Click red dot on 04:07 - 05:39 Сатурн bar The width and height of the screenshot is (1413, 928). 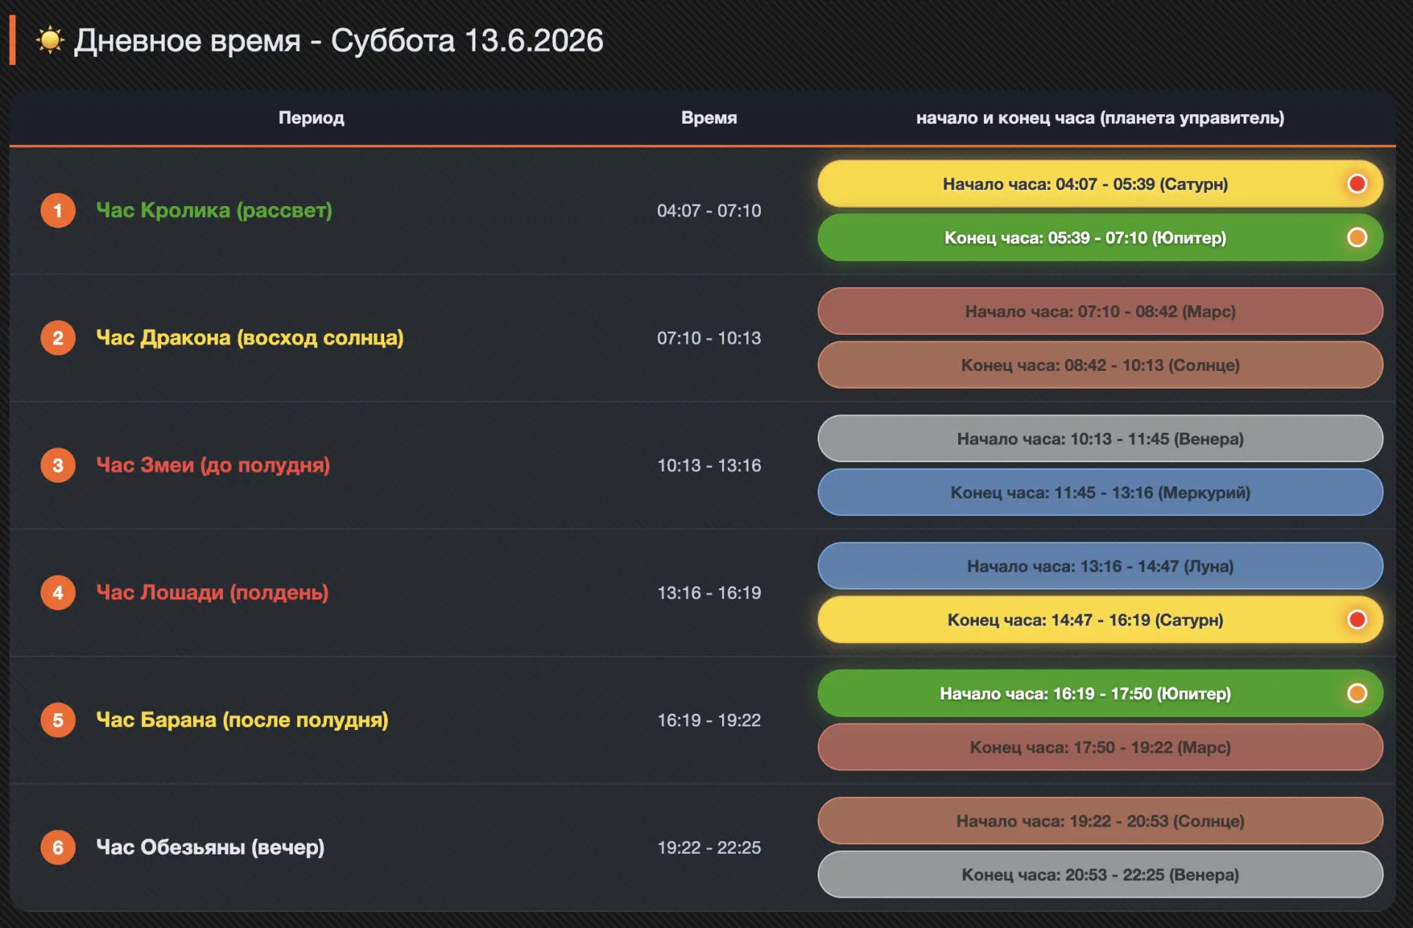pyautogui.click(x=1357, y=183)
